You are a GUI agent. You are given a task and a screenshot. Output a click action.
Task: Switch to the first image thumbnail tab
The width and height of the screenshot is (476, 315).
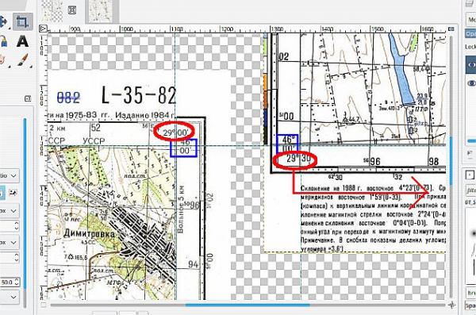[x=52, y=11]
